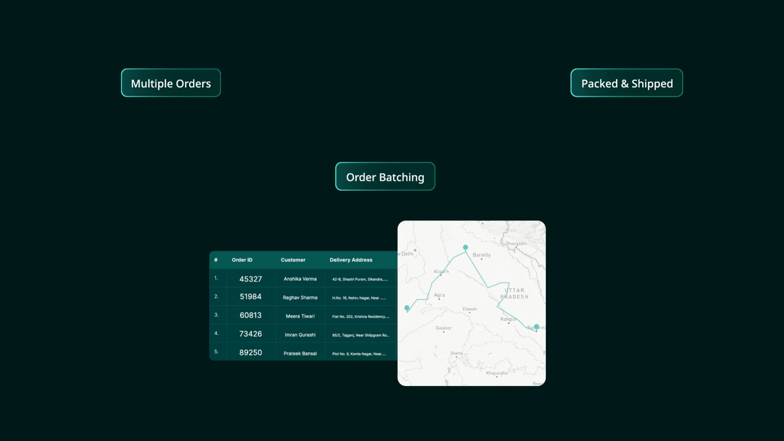Image resolution: width=784 pixels, height=441 pixels.
Task: Click the Agra city label on map
Action: [x=439, y=295]
